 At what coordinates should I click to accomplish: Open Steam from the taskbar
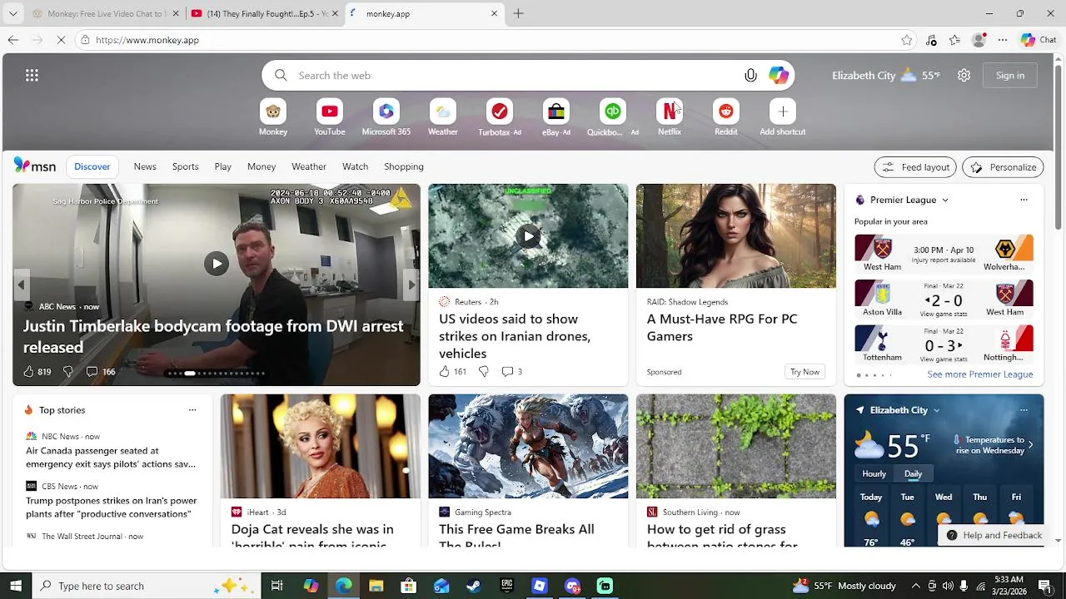[x=474, y=586]
